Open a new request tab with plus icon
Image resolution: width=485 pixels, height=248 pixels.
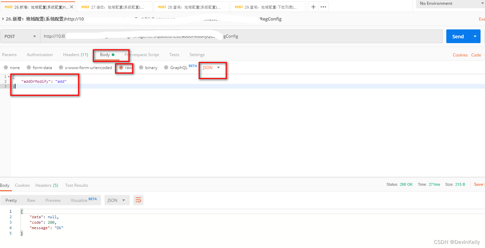[x=313, y=7]
